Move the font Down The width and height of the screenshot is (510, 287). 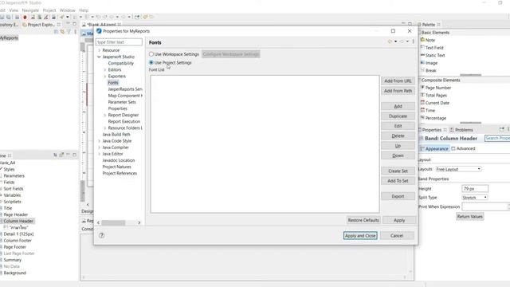click(x=398, y=155)
